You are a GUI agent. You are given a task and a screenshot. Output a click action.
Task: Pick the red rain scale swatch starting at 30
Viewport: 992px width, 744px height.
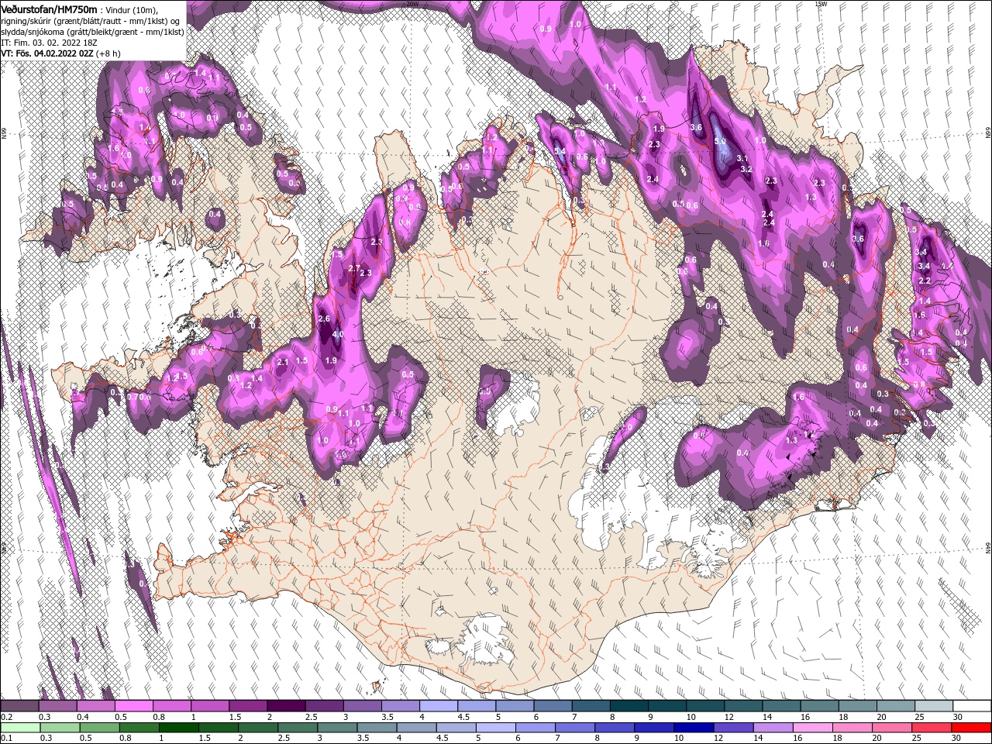[x=972, y=727]
